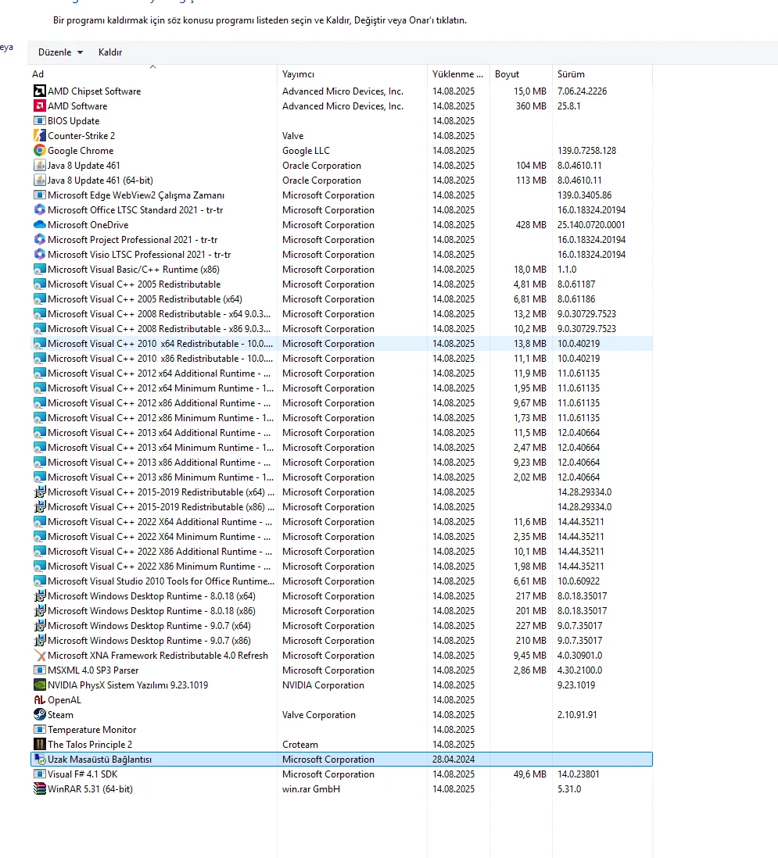
Task: Click the Uzak Masaüstü Bağlantısı icon
Action: point(39,759)
